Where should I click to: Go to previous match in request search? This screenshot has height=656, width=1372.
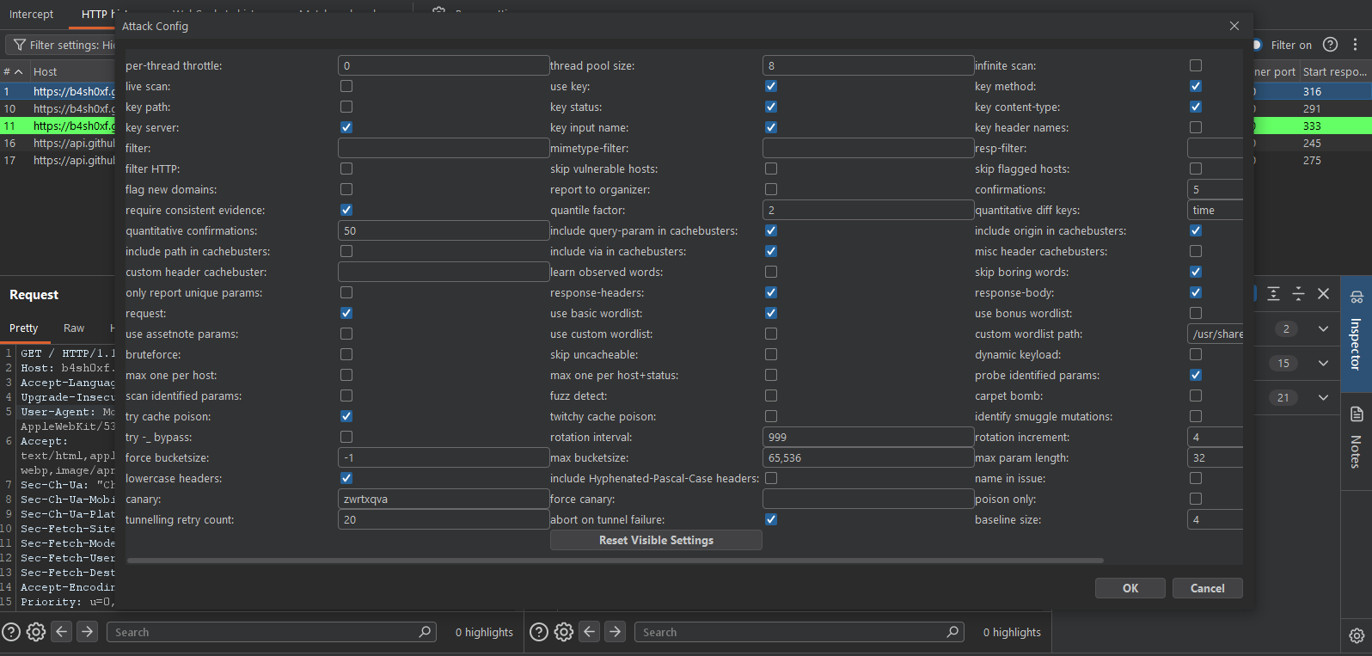[62, 632]
